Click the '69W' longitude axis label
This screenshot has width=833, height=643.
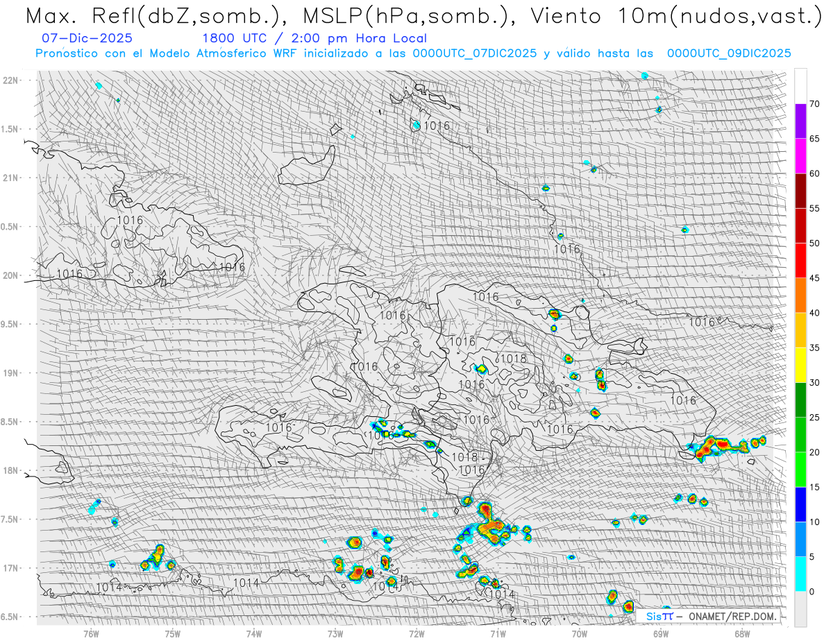[661, 633]
